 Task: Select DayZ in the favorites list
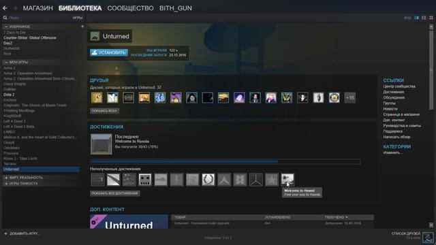[x=7, y=43]
